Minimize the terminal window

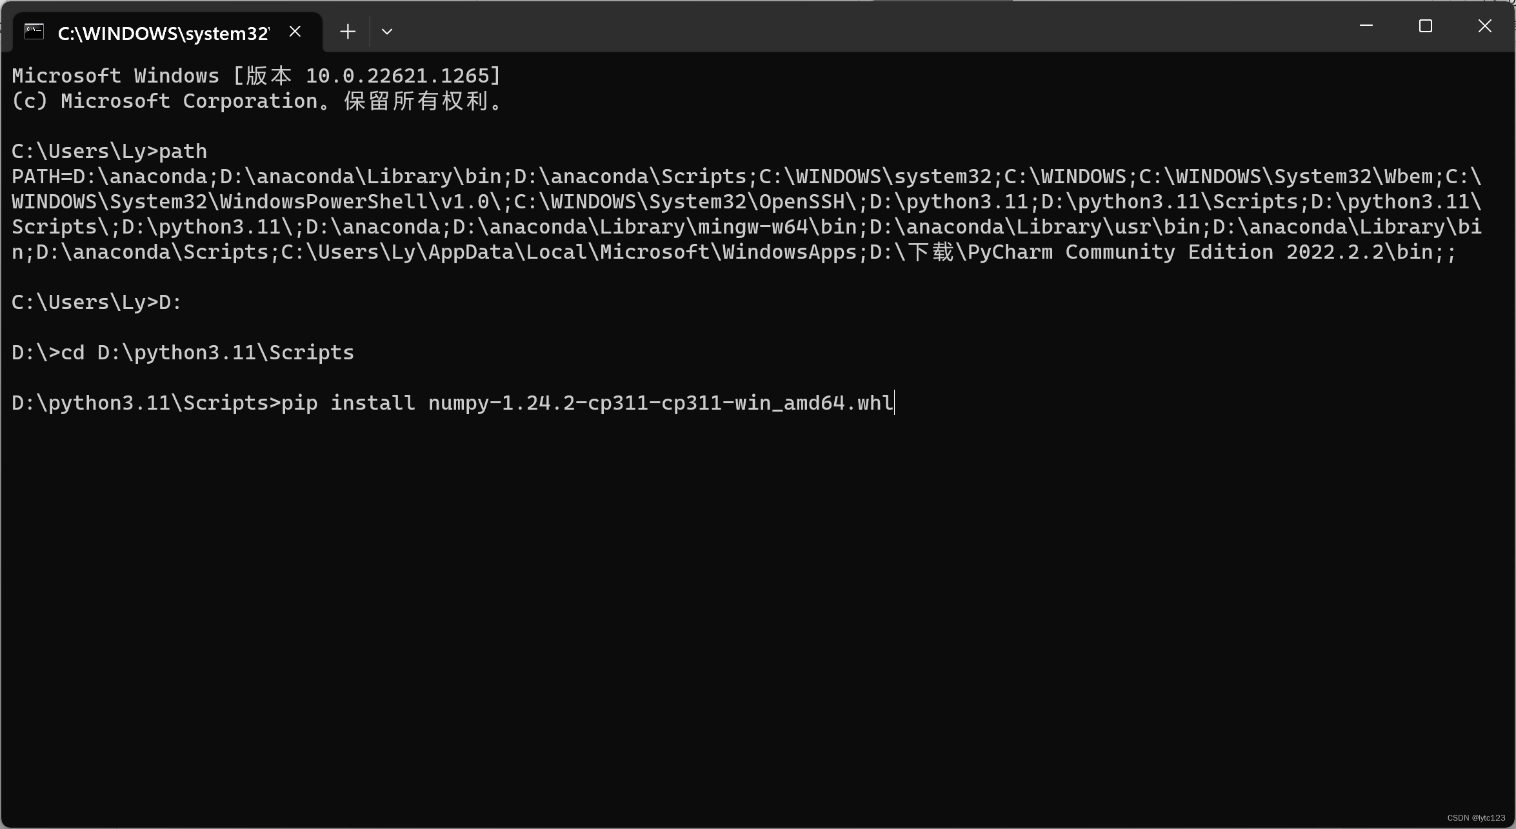(x=1366, y=26)
